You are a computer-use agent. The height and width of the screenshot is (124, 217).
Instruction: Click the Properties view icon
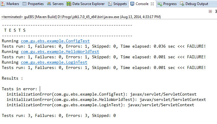[x=24, y=4]
